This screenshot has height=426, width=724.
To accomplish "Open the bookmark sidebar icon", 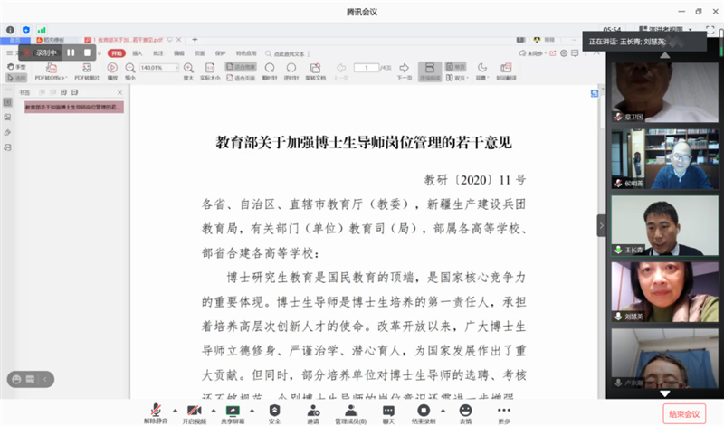I will pyautogui.click(x=7, y=102).
